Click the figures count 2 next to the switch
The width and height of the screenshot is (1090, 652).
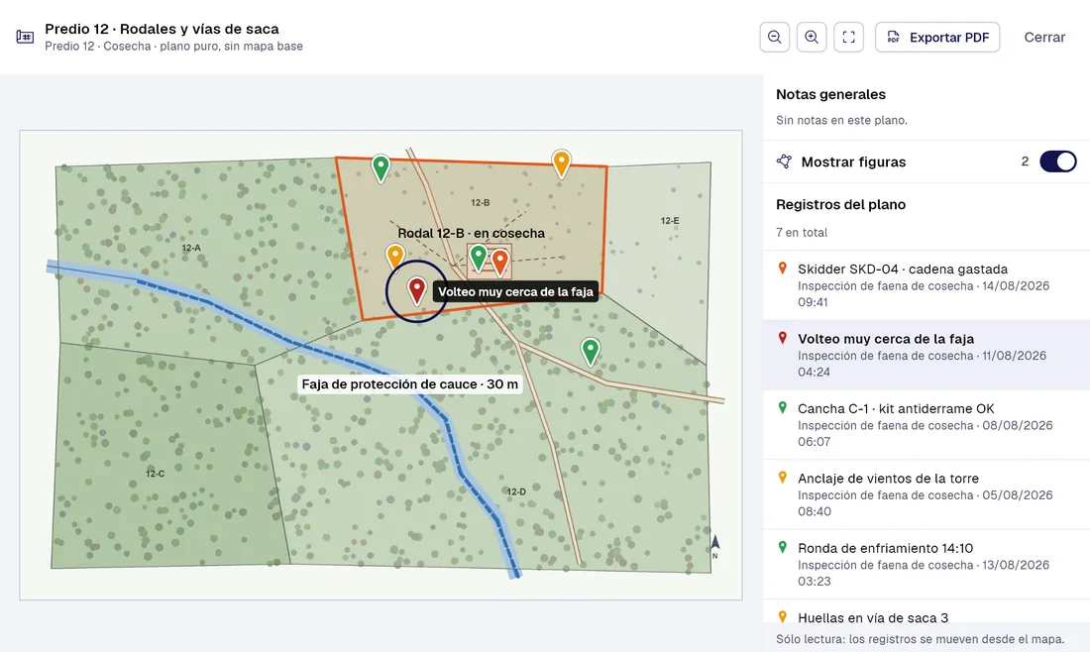[x=1025, y=162]
